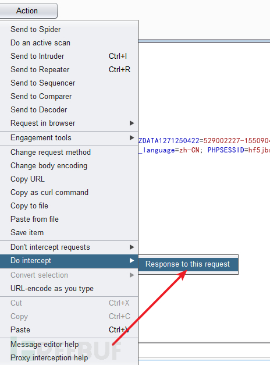Select Send to Sequencer
The image size is (270, 365).
(69, 83)
